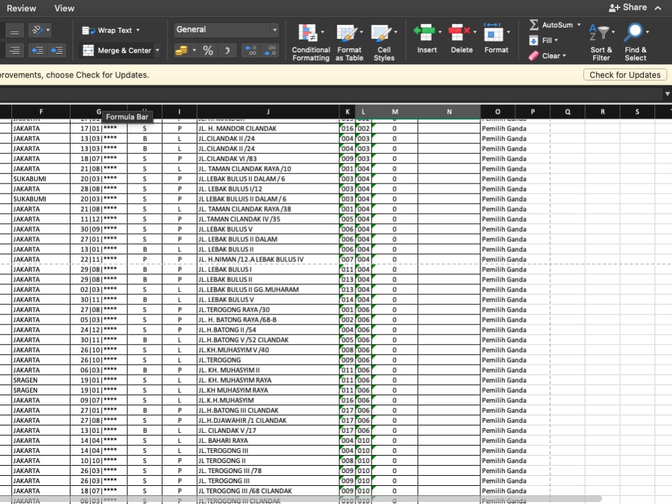
Task: Expand the Delete dropdown arrow
Action: click(474, 32)
